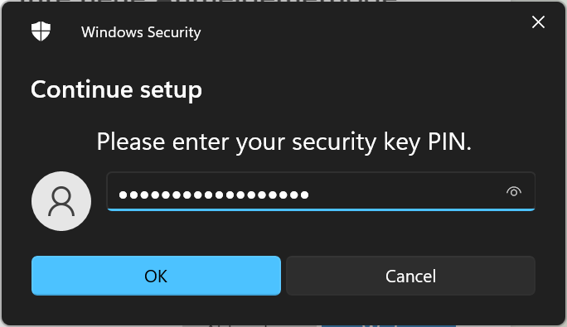Cancel the security key setup
Viewport: 567px width, 327px height.
tap(410, 276)
